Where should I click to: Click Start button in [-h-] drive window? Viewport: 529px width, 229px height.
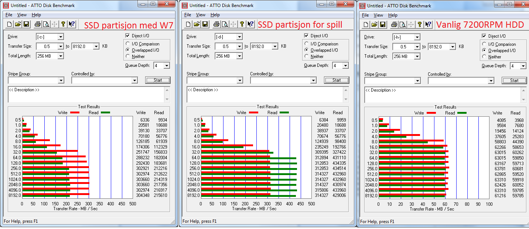[514, 81]
